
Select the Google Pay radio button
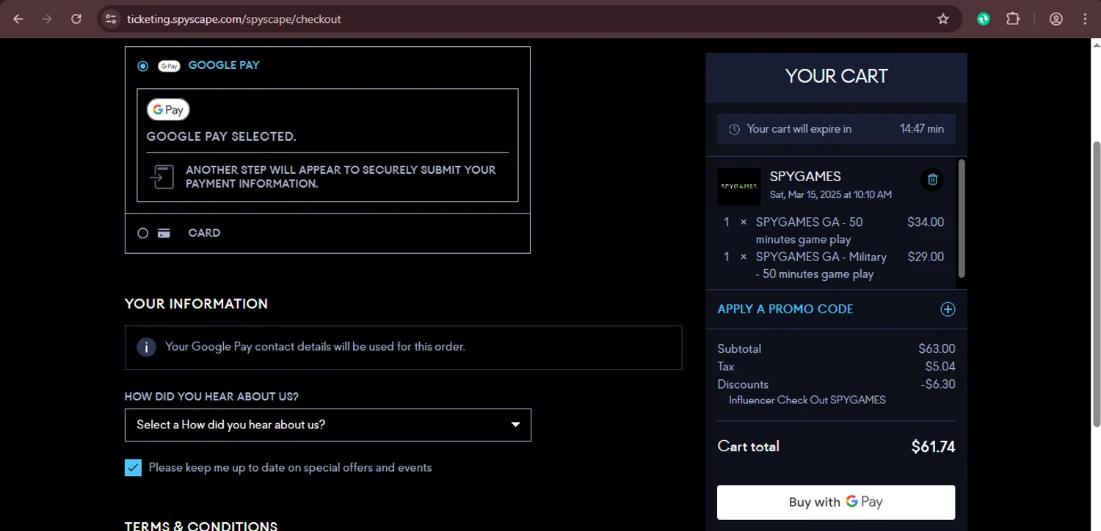[x=143, y=66]
